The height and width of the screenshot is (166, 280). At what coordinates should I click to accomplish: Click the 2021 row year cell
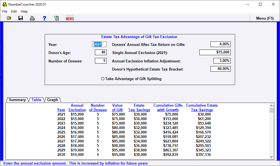tap(61, 114)
